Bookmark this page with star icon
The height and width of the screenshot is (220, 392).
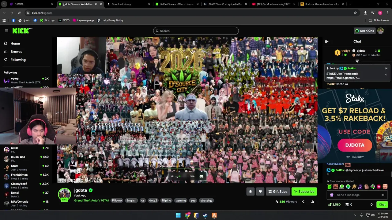[355, 13]
